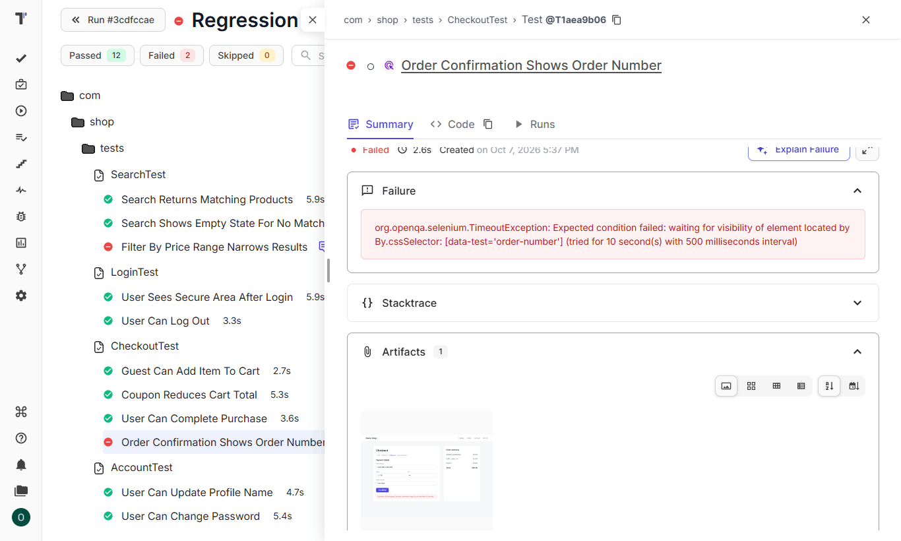Sort artifacts by date
This screenshot has height=541, width=901.
(x=854, y=386)
